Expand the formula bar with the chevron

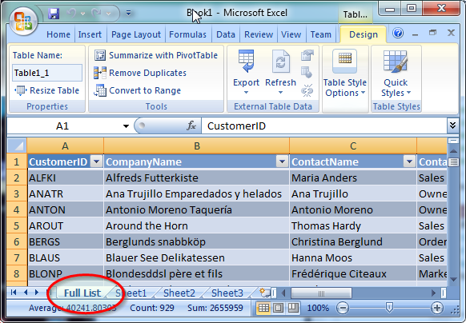point(452,126)
